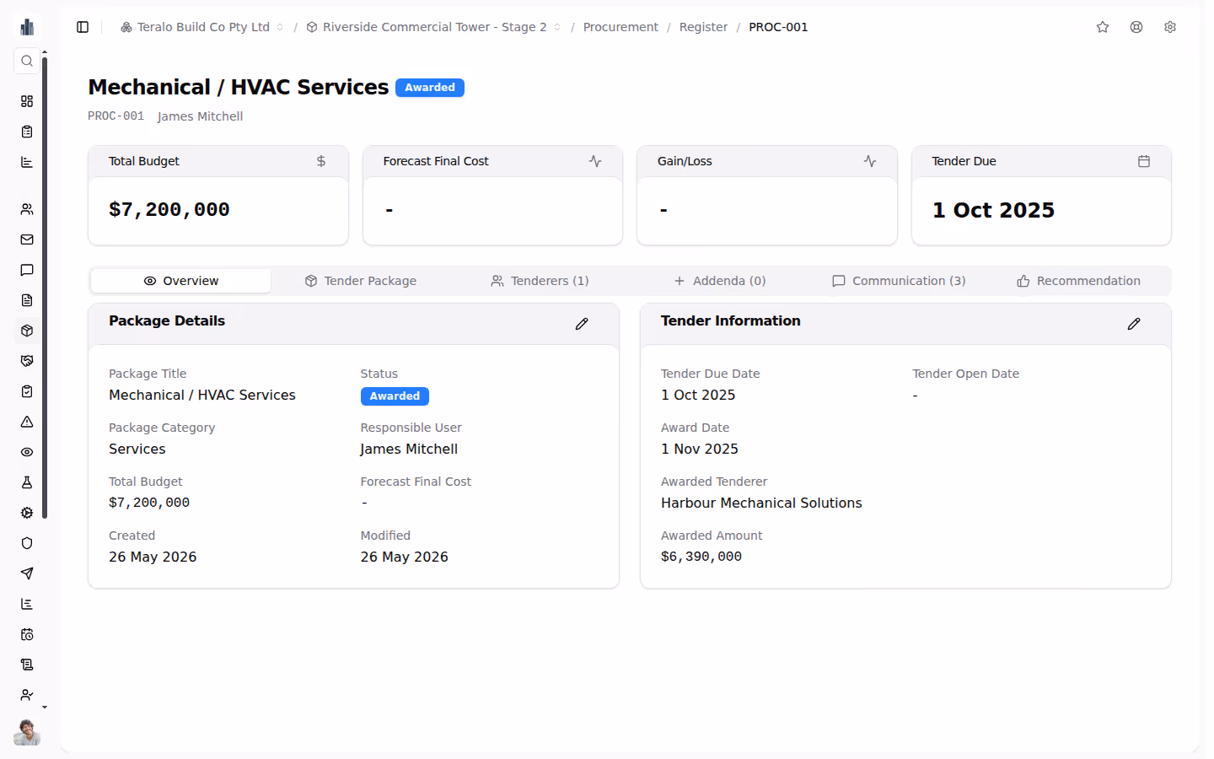Go to Register in the breadcrumb
Screen dimensions: 1214x759
(x=703, y=27)
